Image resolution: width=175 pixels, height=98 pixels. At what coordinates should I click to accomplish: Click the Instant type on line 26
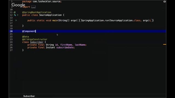point(50,48)
